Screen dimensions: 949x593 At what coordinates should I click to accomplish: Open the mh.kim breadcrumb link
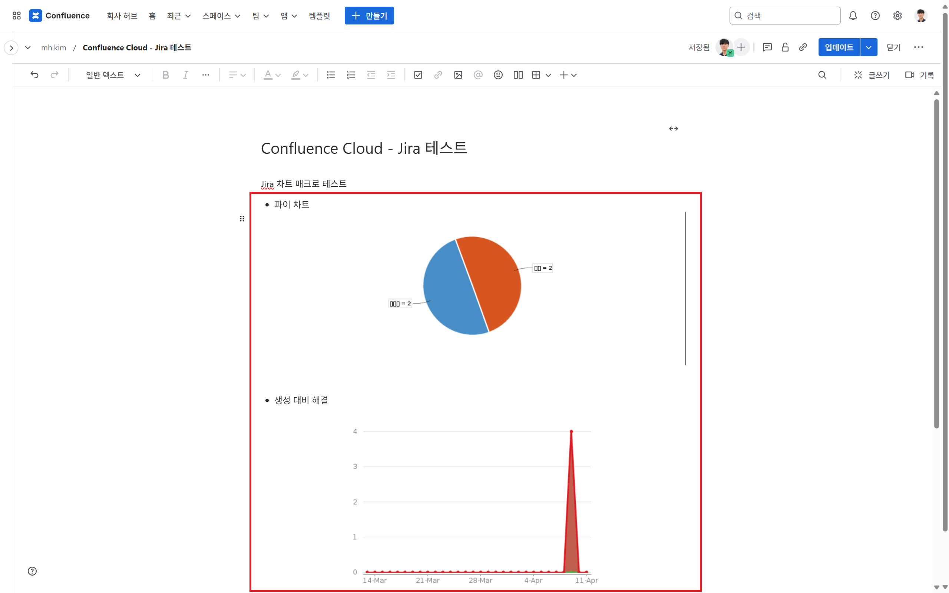click(54, 48)
